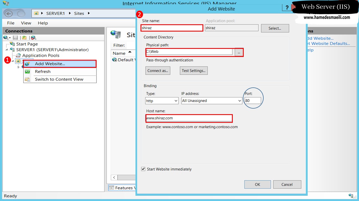Click SERVER1 in the address breadcrumb

(56, 13)
